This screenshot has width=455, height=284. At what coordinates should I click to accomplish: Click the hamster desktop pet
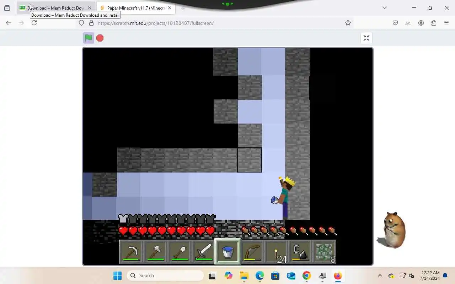click(392, 230)
